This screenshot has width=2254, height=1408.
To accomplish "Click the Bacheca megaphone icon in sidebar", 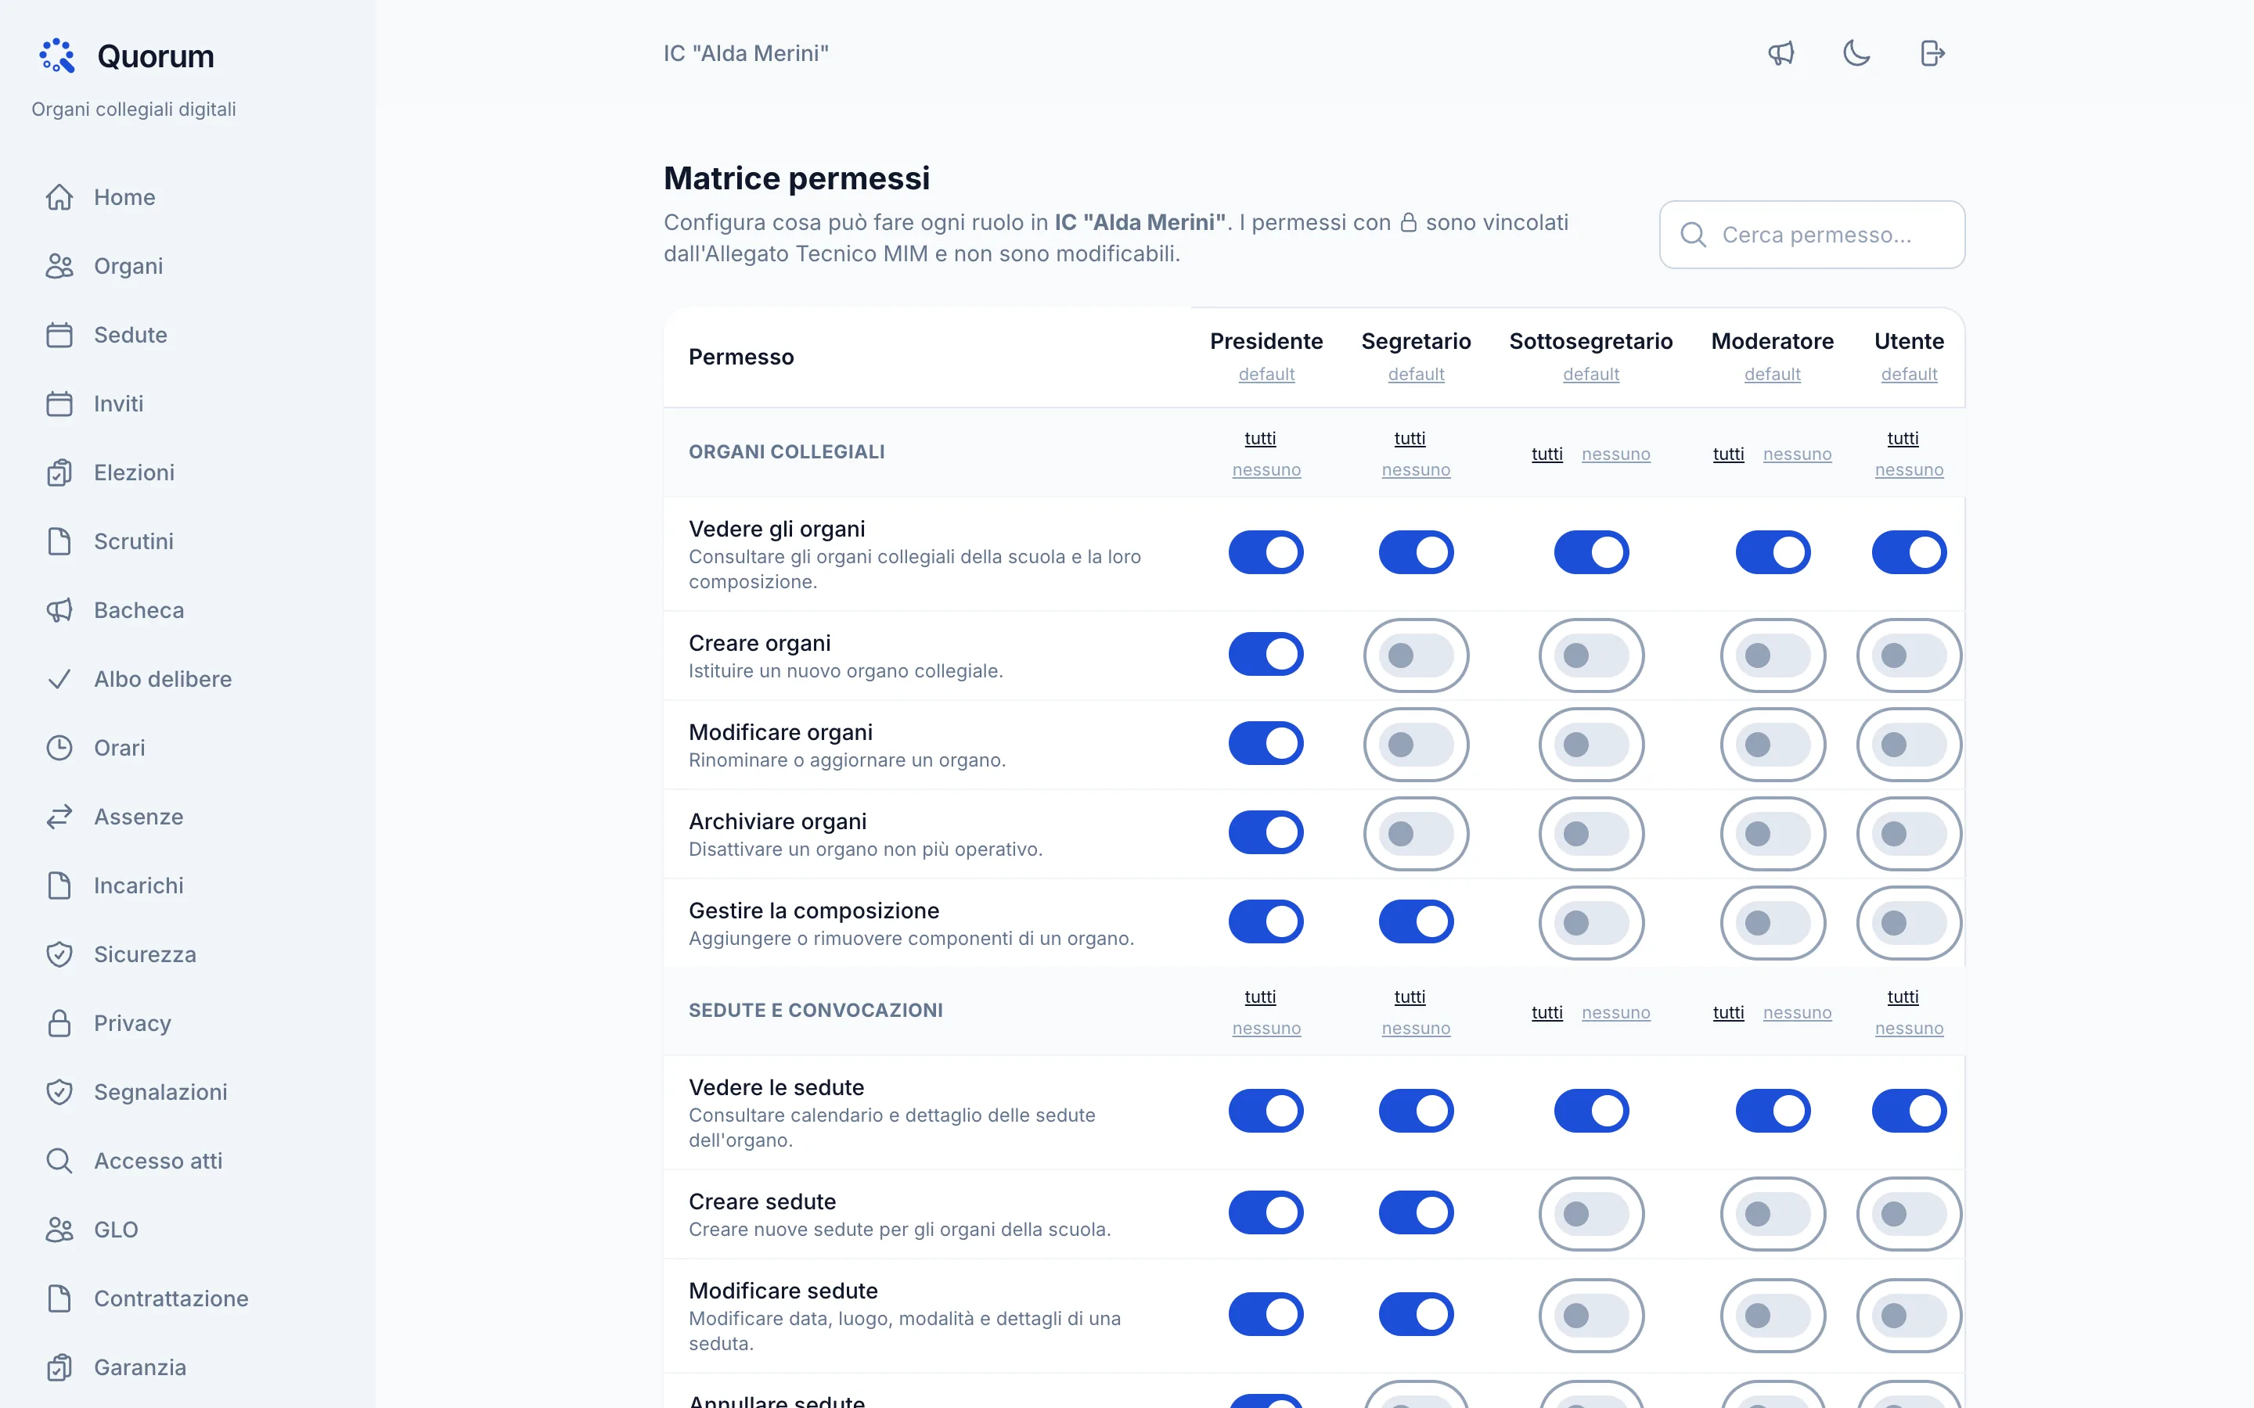I will click(59, 611).
